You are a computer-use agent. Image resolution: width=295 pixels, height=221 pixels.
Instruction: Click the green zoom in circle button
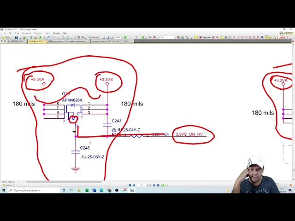(142, 37)
